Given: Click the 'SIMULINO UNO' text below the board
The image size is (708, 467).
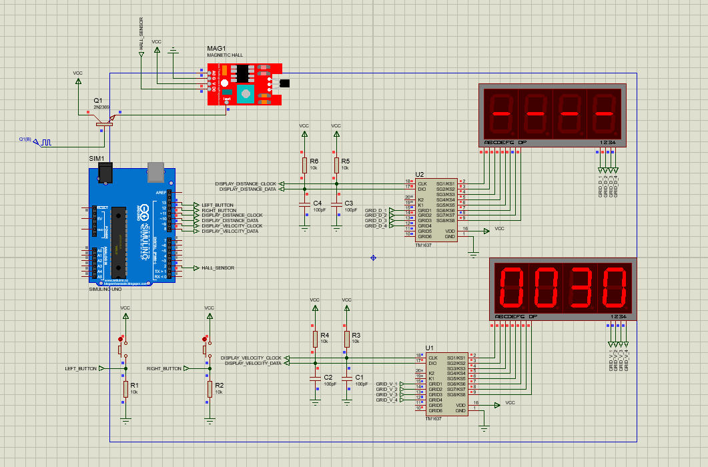Looking at the screenshot, I should tap(105, 289).
